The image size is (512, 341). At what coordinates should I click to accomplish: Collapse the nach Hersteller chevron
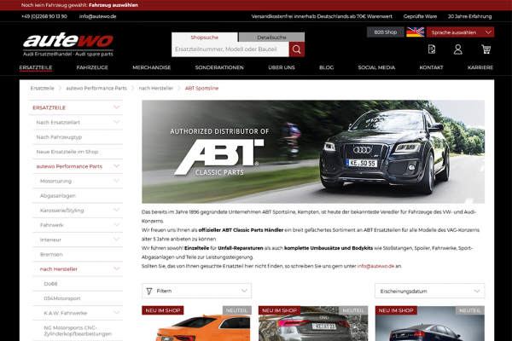116,269
